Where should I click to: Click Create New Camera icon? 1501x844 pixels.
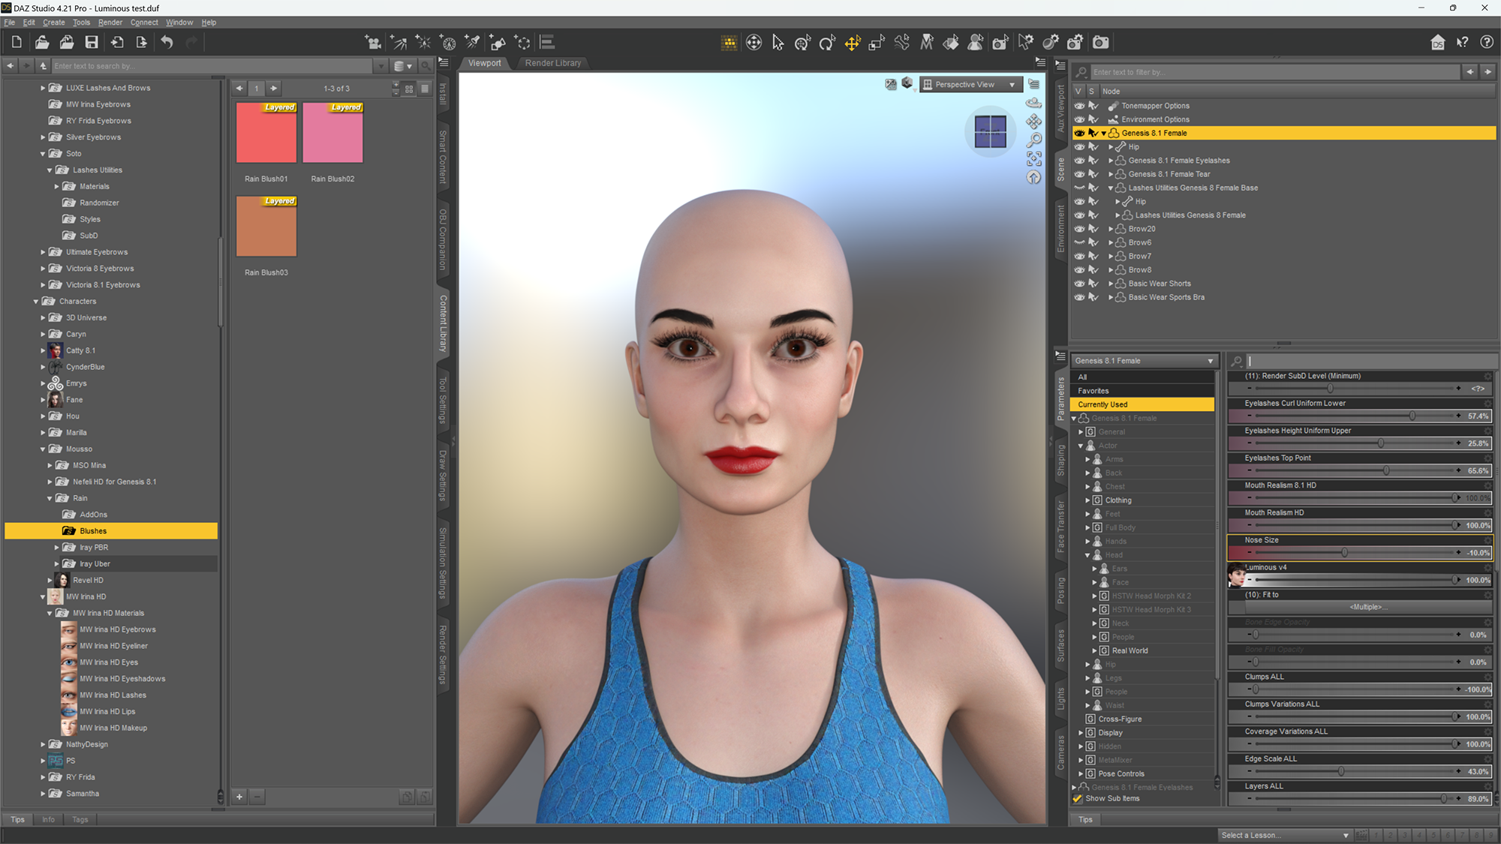[x=373, y=43]
